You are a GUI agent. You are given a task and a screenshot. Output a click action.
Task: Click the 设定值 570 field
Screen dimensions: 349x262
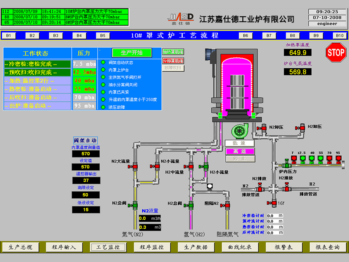86,167
